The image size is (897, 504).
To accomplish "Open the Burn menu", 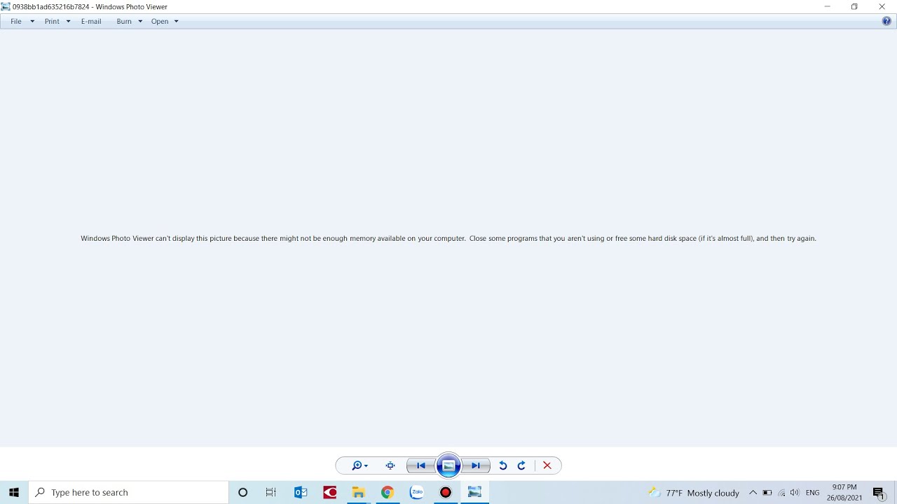I will 124,21.
